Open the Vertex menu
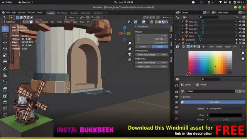This screenshot has width=247, height=139. coord(67,22)
